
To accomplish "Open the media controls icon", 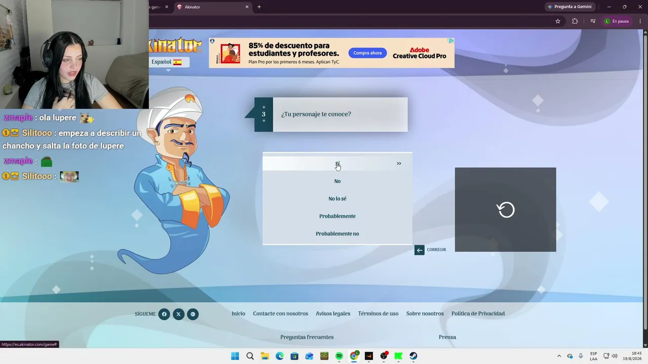I will pyautogui.click(x=593, y=21).
